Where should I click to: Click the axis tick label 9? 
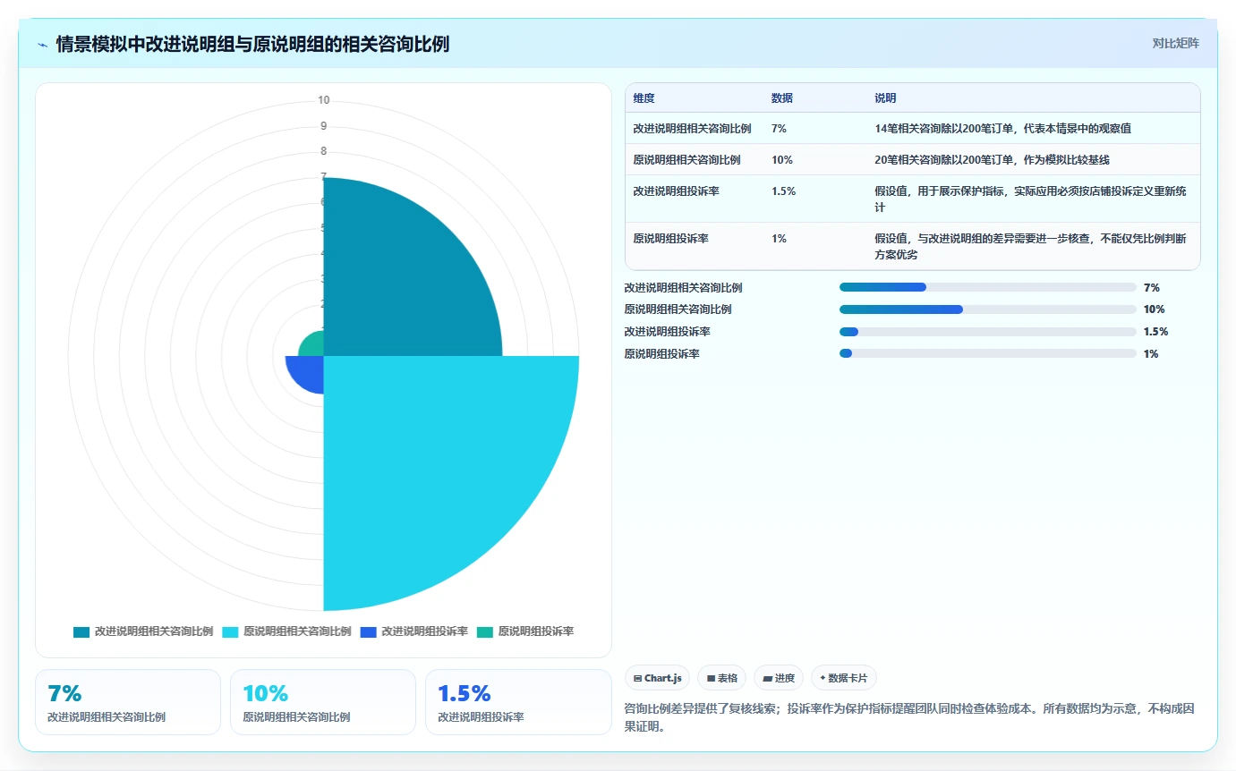pos(323,125)
